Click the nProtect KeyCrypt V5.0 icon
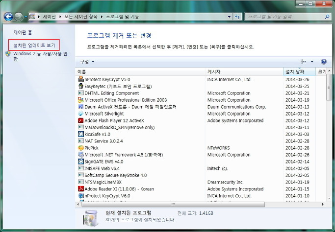This screenshot has width=335, height=232. [x=81, y=79]
